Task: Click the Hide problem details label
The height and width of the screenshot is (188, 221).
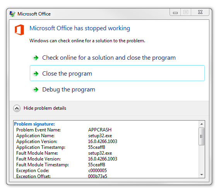Action: pos(45,108)
